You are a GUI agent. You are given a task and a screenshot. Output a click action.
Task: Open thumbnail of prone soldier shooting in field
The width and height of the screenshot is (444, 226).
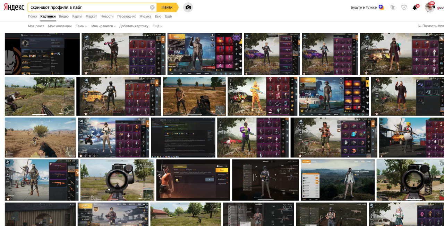coord(40,96)
